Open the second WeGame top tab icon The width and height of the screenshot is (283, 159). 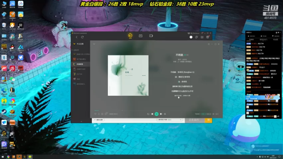click(x=140, y=36)
